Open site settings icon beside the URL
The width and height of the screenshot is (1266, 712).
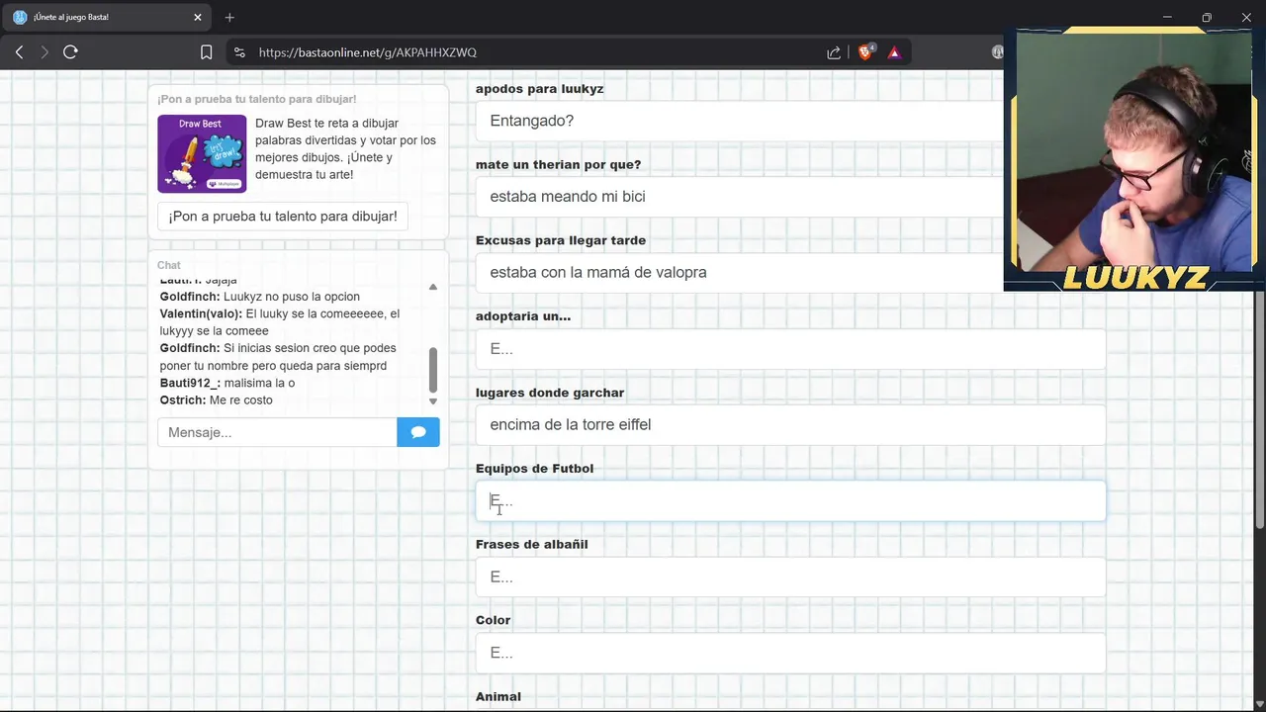(237, 52)
